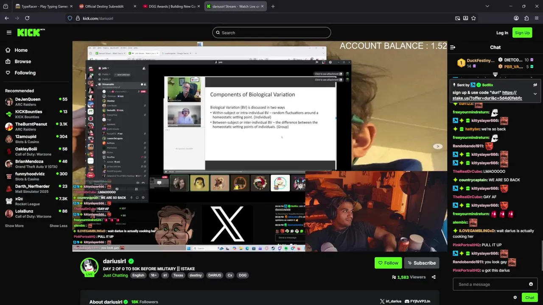Click the dariusirl live avatar
Image resolution: width=543 pixels, height=305 pixels.
(89, 267)
